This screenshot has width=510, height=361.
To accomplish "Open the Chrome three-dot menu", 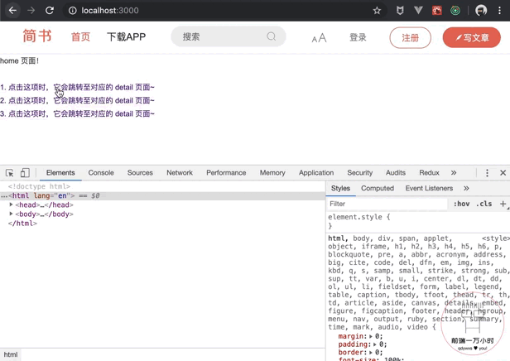I will coord(499,11).
